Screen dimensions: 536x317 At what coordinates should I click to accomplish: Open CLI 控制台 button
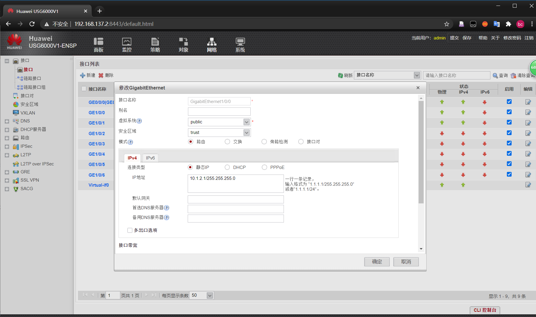(485, 310)
